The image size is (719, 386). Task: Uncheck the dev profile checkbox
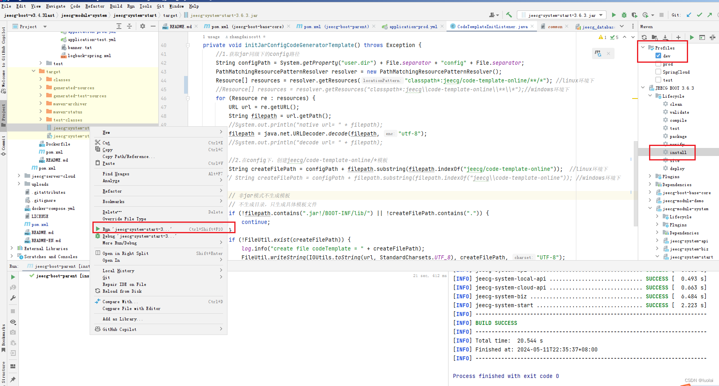[658, 56]
